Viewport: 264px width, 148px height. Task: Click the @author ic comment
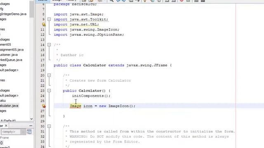[x=72, y=55]
